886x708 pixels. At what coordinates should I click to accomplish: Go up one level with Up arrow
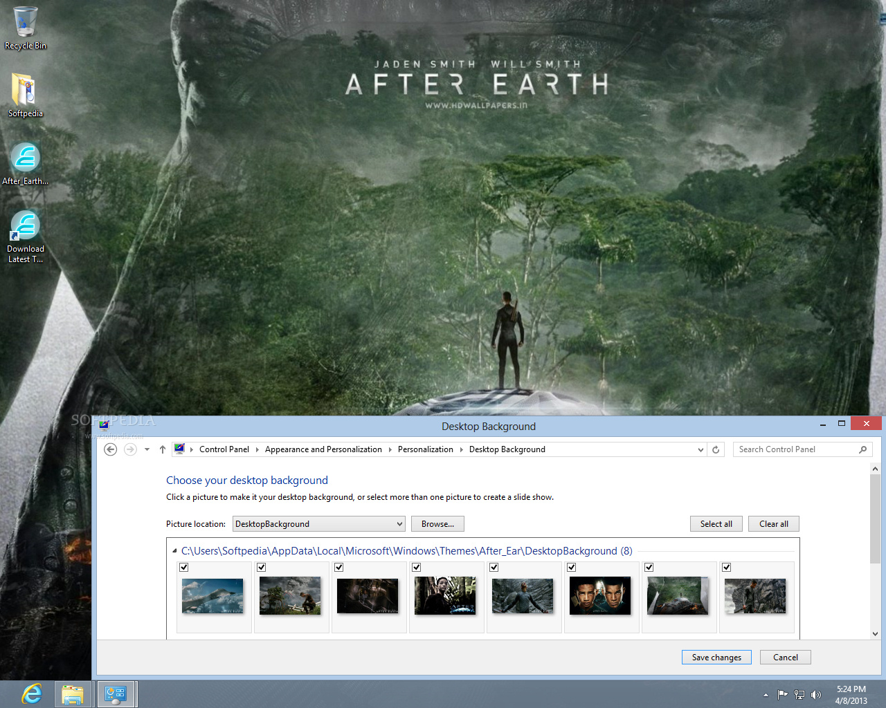[x=163, y=449]
